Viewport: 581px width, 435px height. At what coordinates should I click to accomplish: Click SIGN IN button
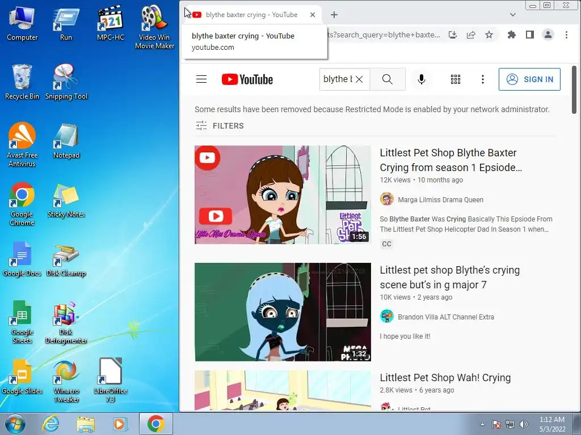point(529,79)
